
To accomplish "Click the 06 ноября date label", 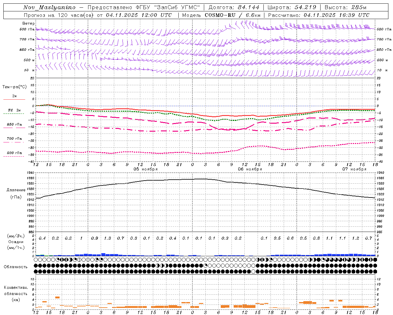I will [250, 169].
